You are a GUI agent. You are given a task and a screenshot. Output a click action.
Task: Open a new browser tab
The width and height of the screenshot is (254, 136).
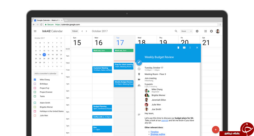click(66, 20)
